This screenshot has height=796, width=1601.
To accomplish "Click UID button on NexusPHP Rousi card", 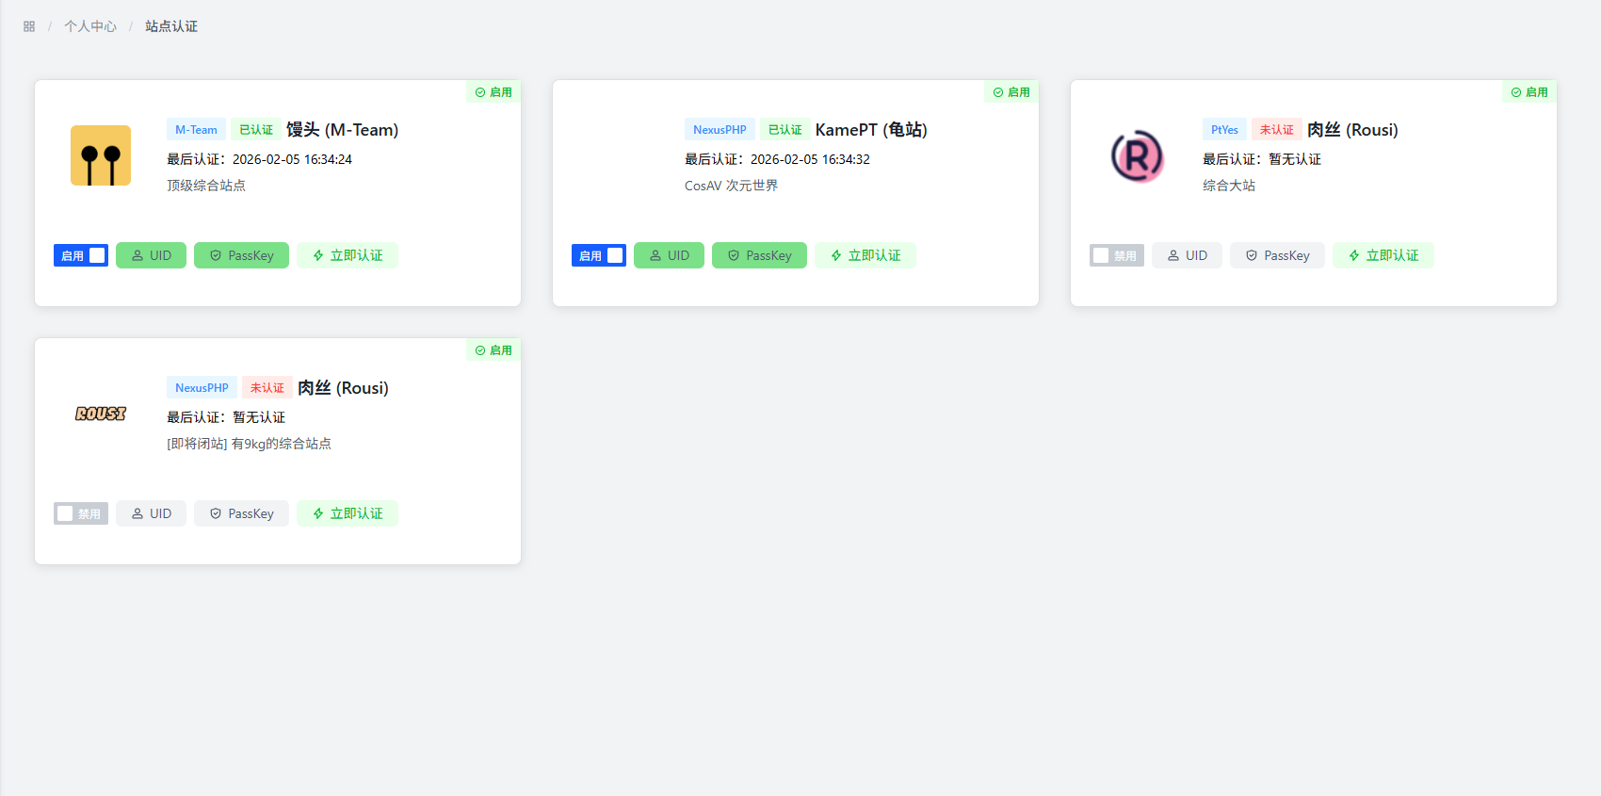I will point(151,513).
